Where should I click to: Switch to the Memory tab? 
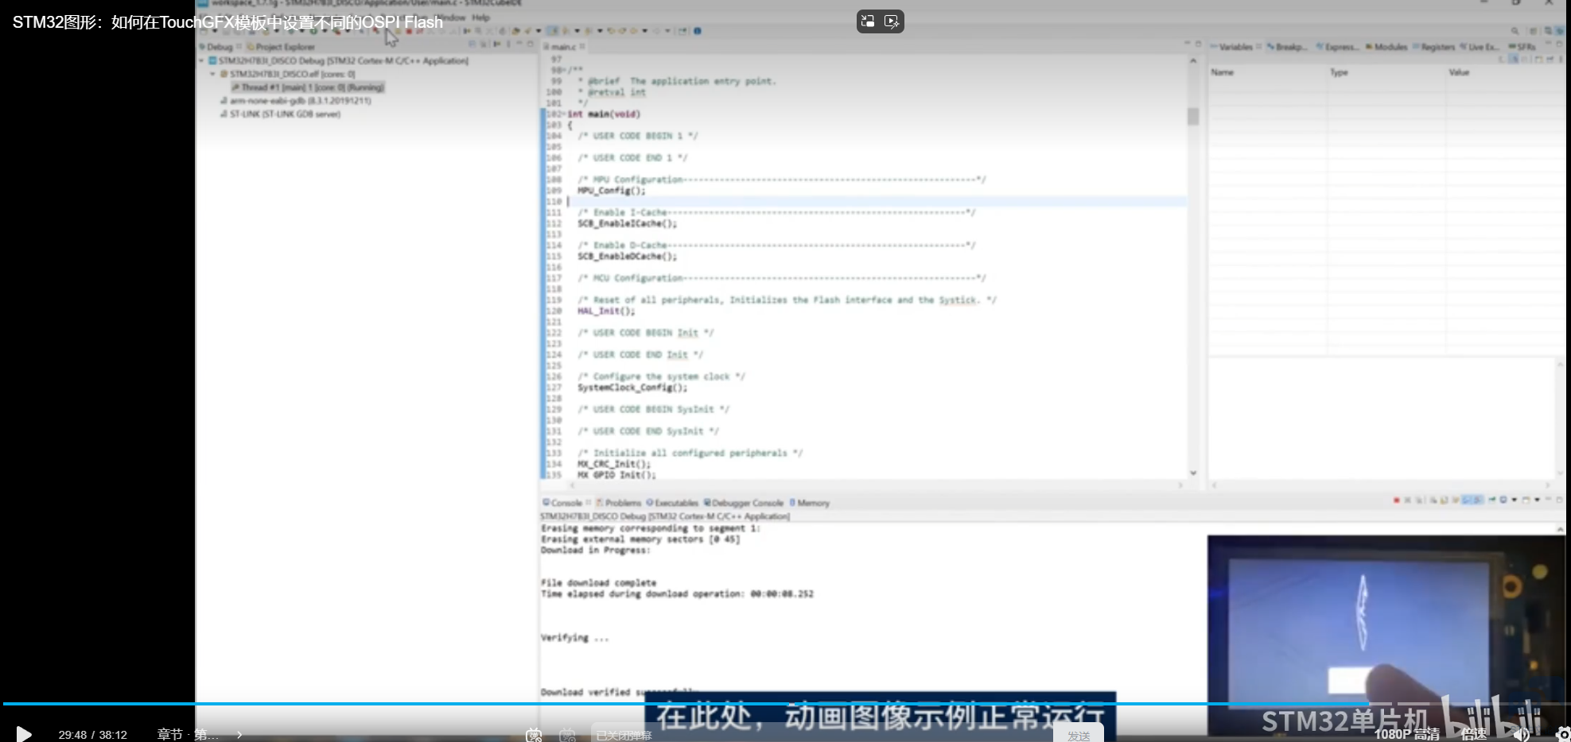(810, 503)
